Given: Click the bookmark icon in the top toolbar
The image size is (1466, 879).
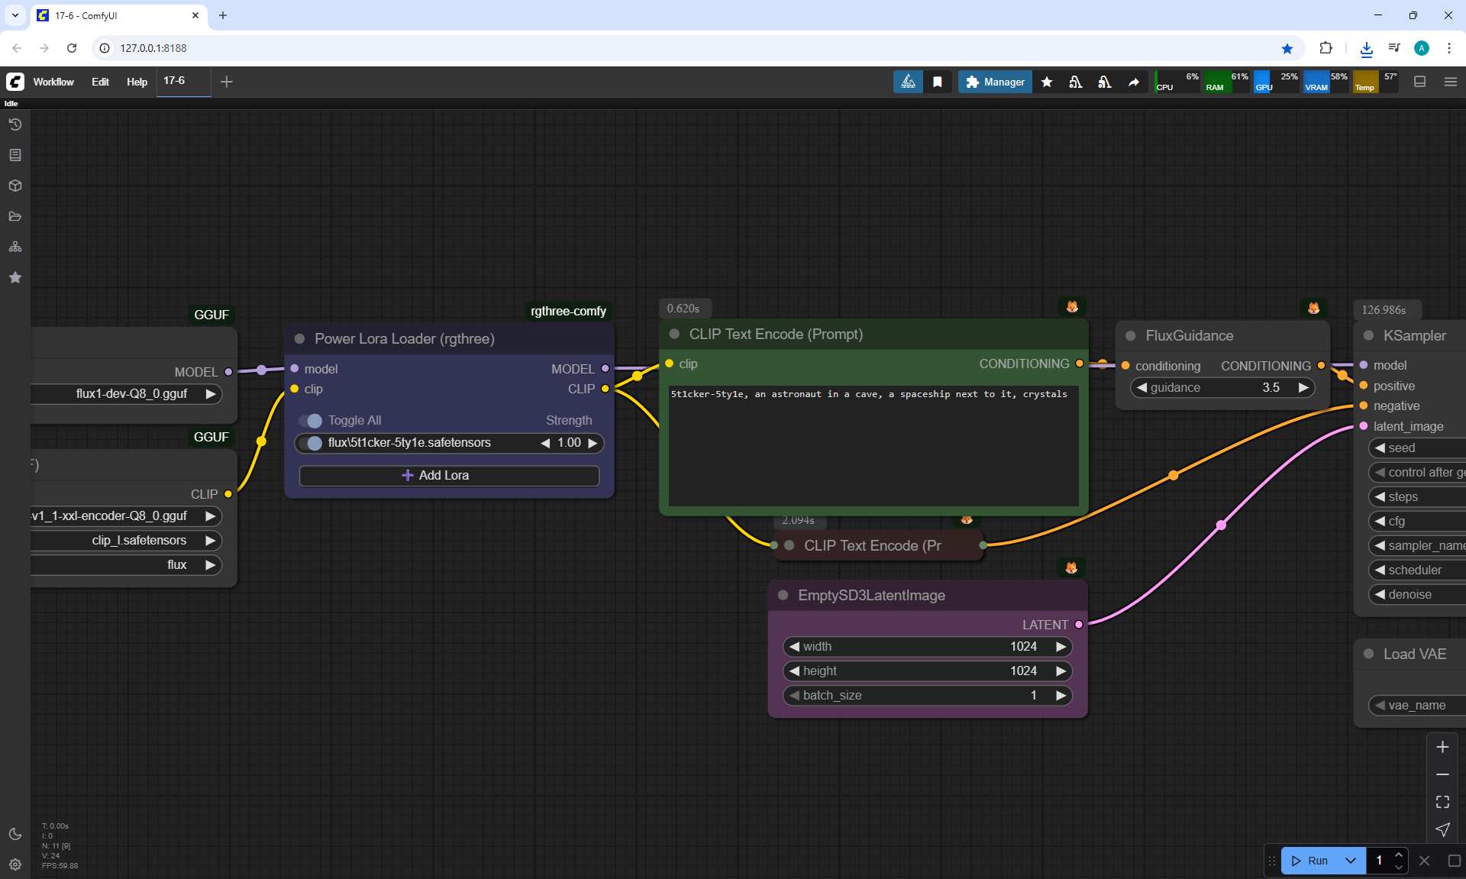Looking at the screenshot, I should click(938, 82).
